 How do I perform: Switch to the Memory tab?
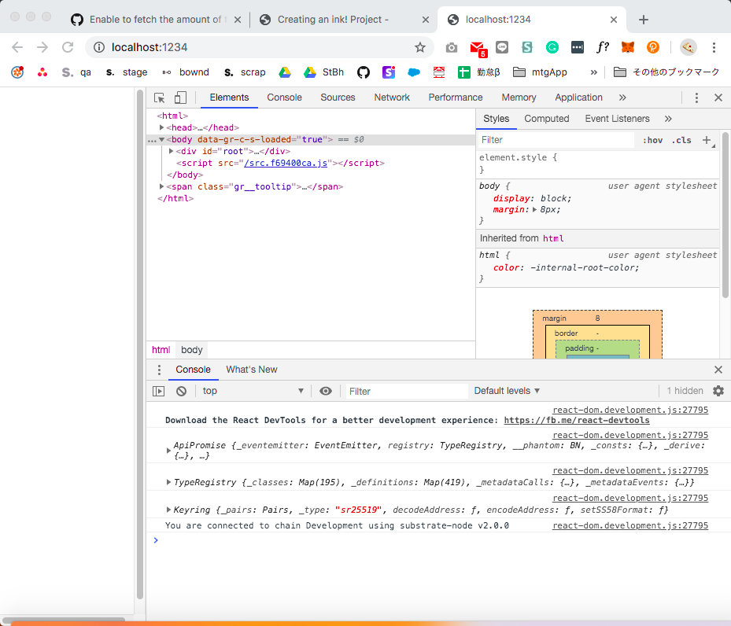pyautogui.click(x=519, y=98)
